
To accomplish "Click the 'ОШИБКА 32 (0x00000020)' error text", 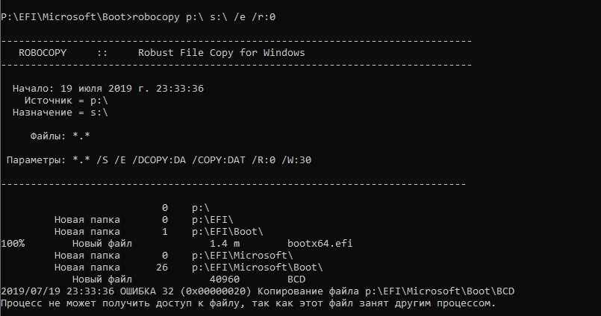I will click(183, 291).
